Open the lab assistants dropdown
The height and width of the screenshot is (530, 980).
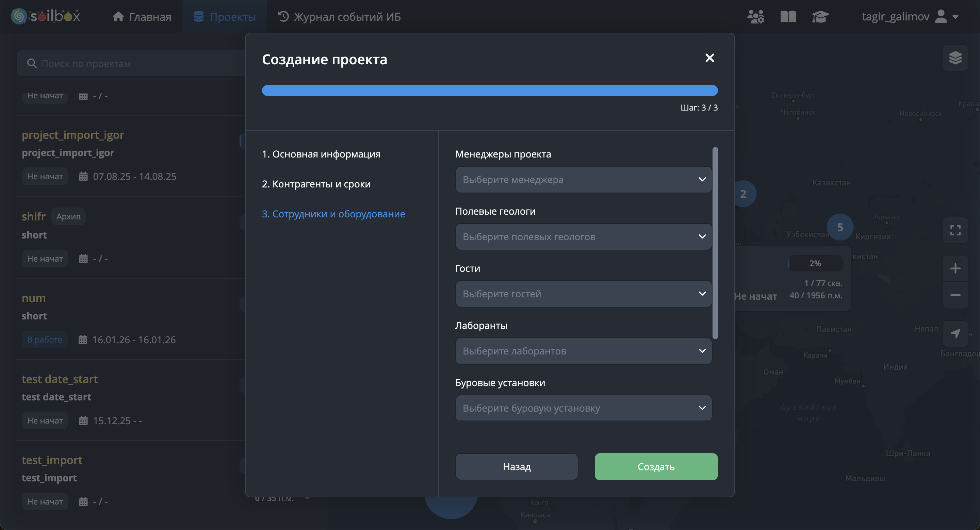[x=583, y=350]
